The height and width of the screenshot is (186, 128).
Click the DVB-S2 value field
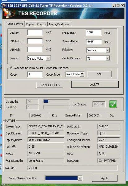coord(108,126)
